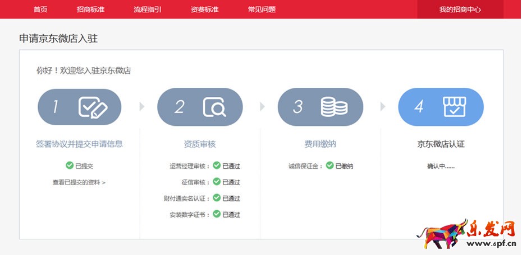The height and width of the screenshot is (255, 522).
Task: Open the 查看已提交的资料 link
Action: coord(79,182)
